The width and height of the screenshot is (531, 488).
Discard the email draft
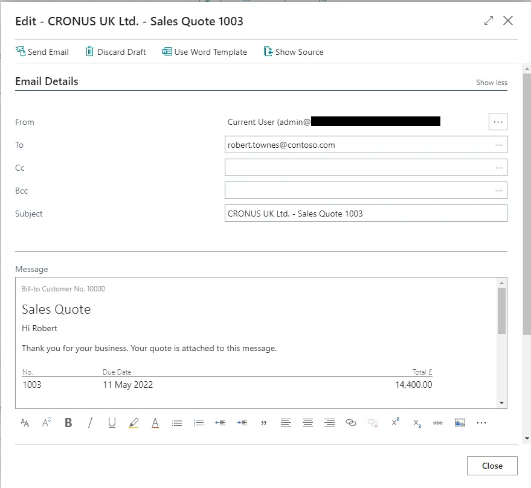(116, 52)
